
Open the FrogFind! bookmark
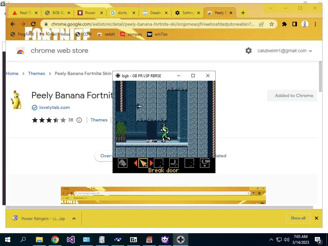coord(22,34)
